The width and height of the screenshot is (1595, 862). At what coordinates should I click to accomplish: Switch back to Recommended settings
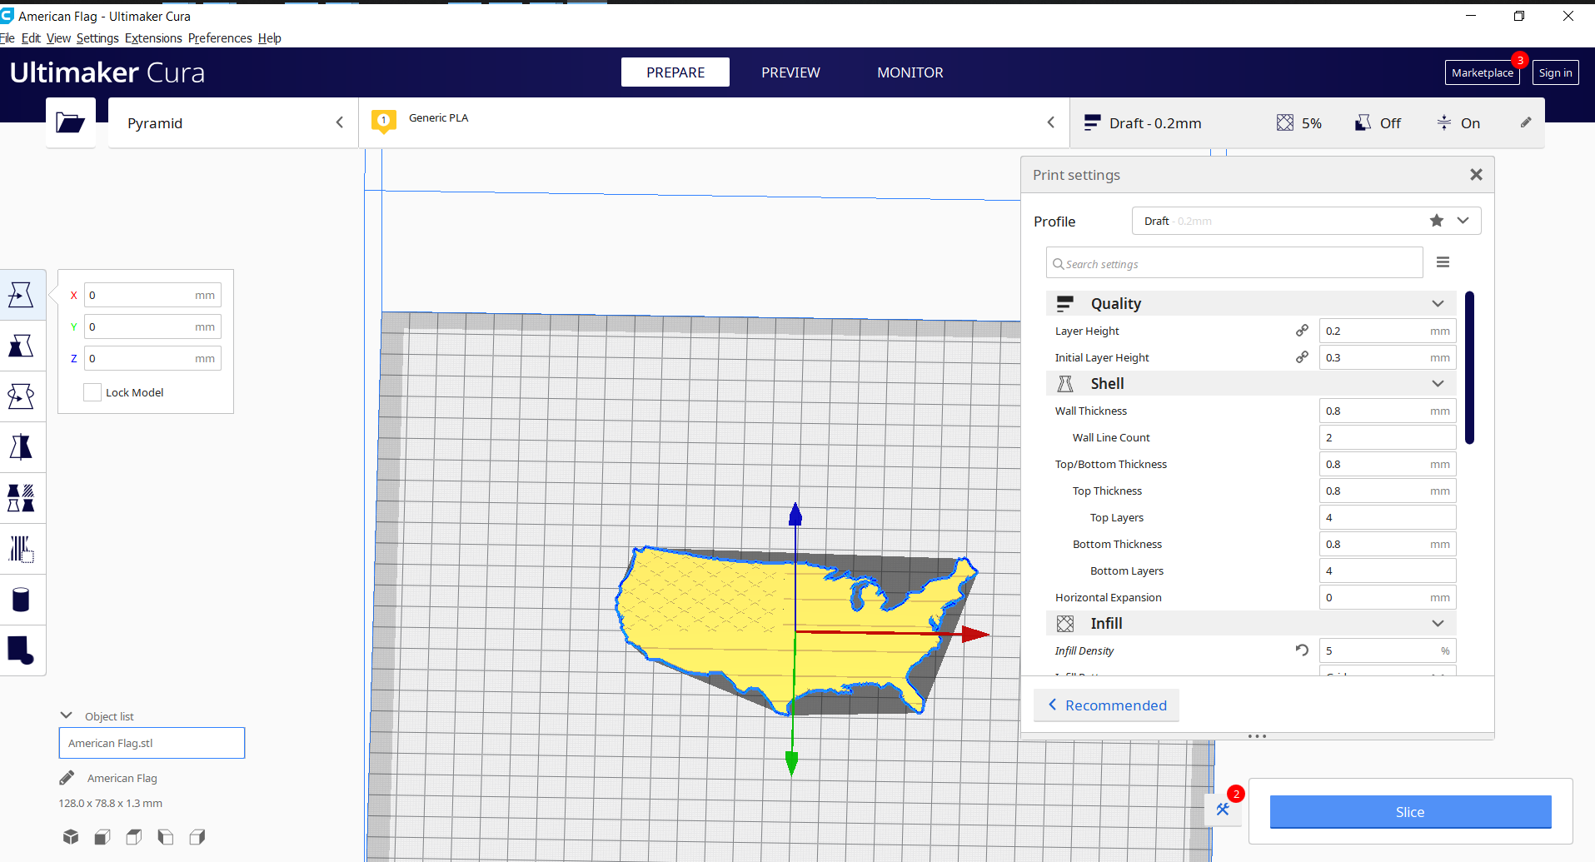(1106, 705)
